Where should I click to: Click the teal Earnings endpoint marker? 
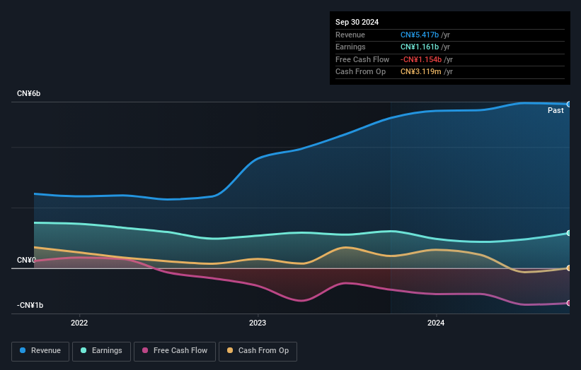point(569,233)
